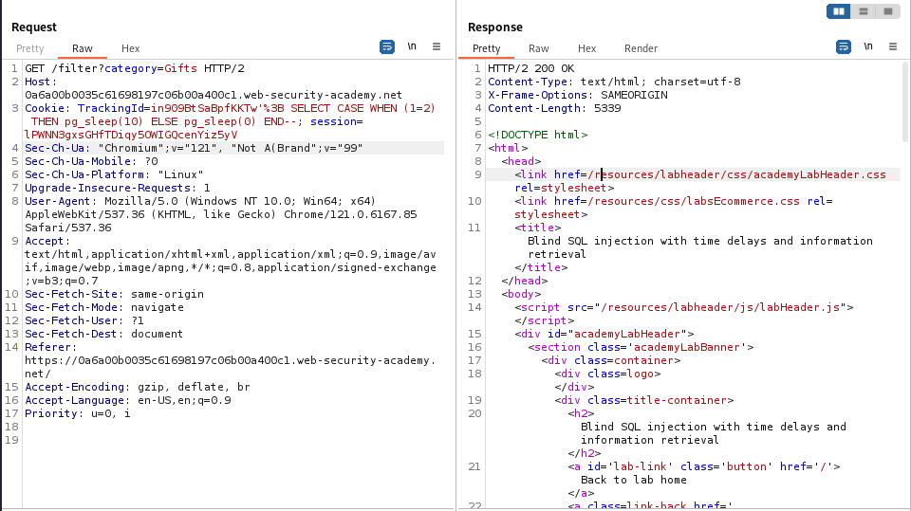Image resolution: width=911 pixels, height=511 pixels.
Task: Click the section class='academyLabBanner' line
Action: tap(641, 347)
